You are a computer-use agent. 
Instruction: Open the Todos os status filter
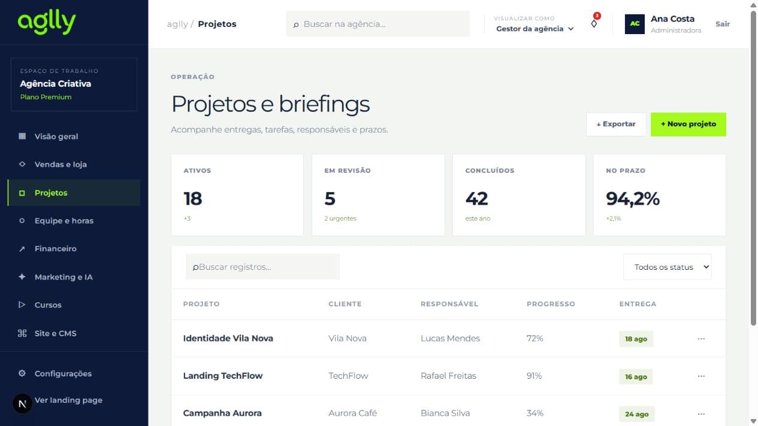coord(668,267)
